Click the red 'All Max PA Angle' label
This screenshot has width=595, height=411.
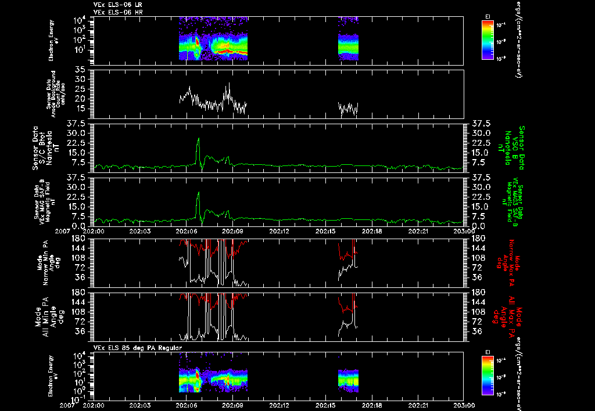(508, 316)
